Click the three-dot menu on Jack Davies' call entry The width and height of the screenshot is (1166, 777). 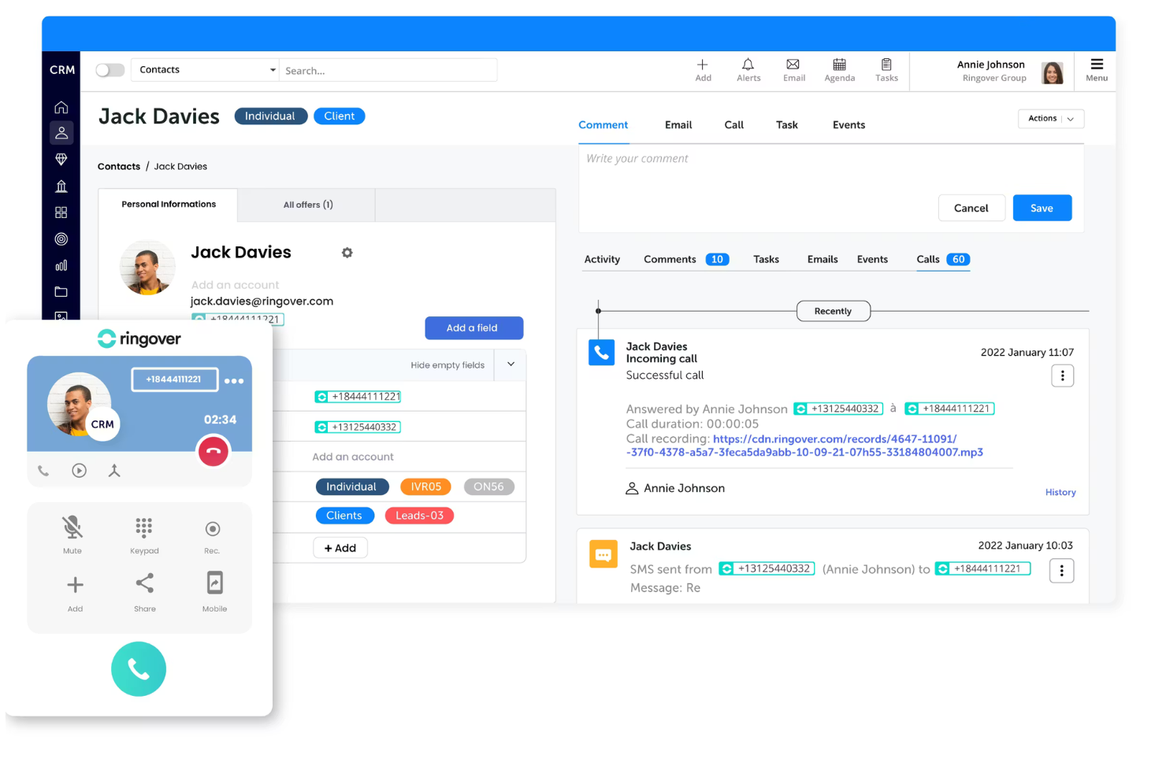point(1062,376)
